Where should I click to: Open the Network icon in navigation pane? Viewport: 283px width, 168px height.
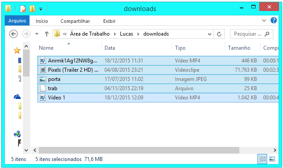point(17,134)
